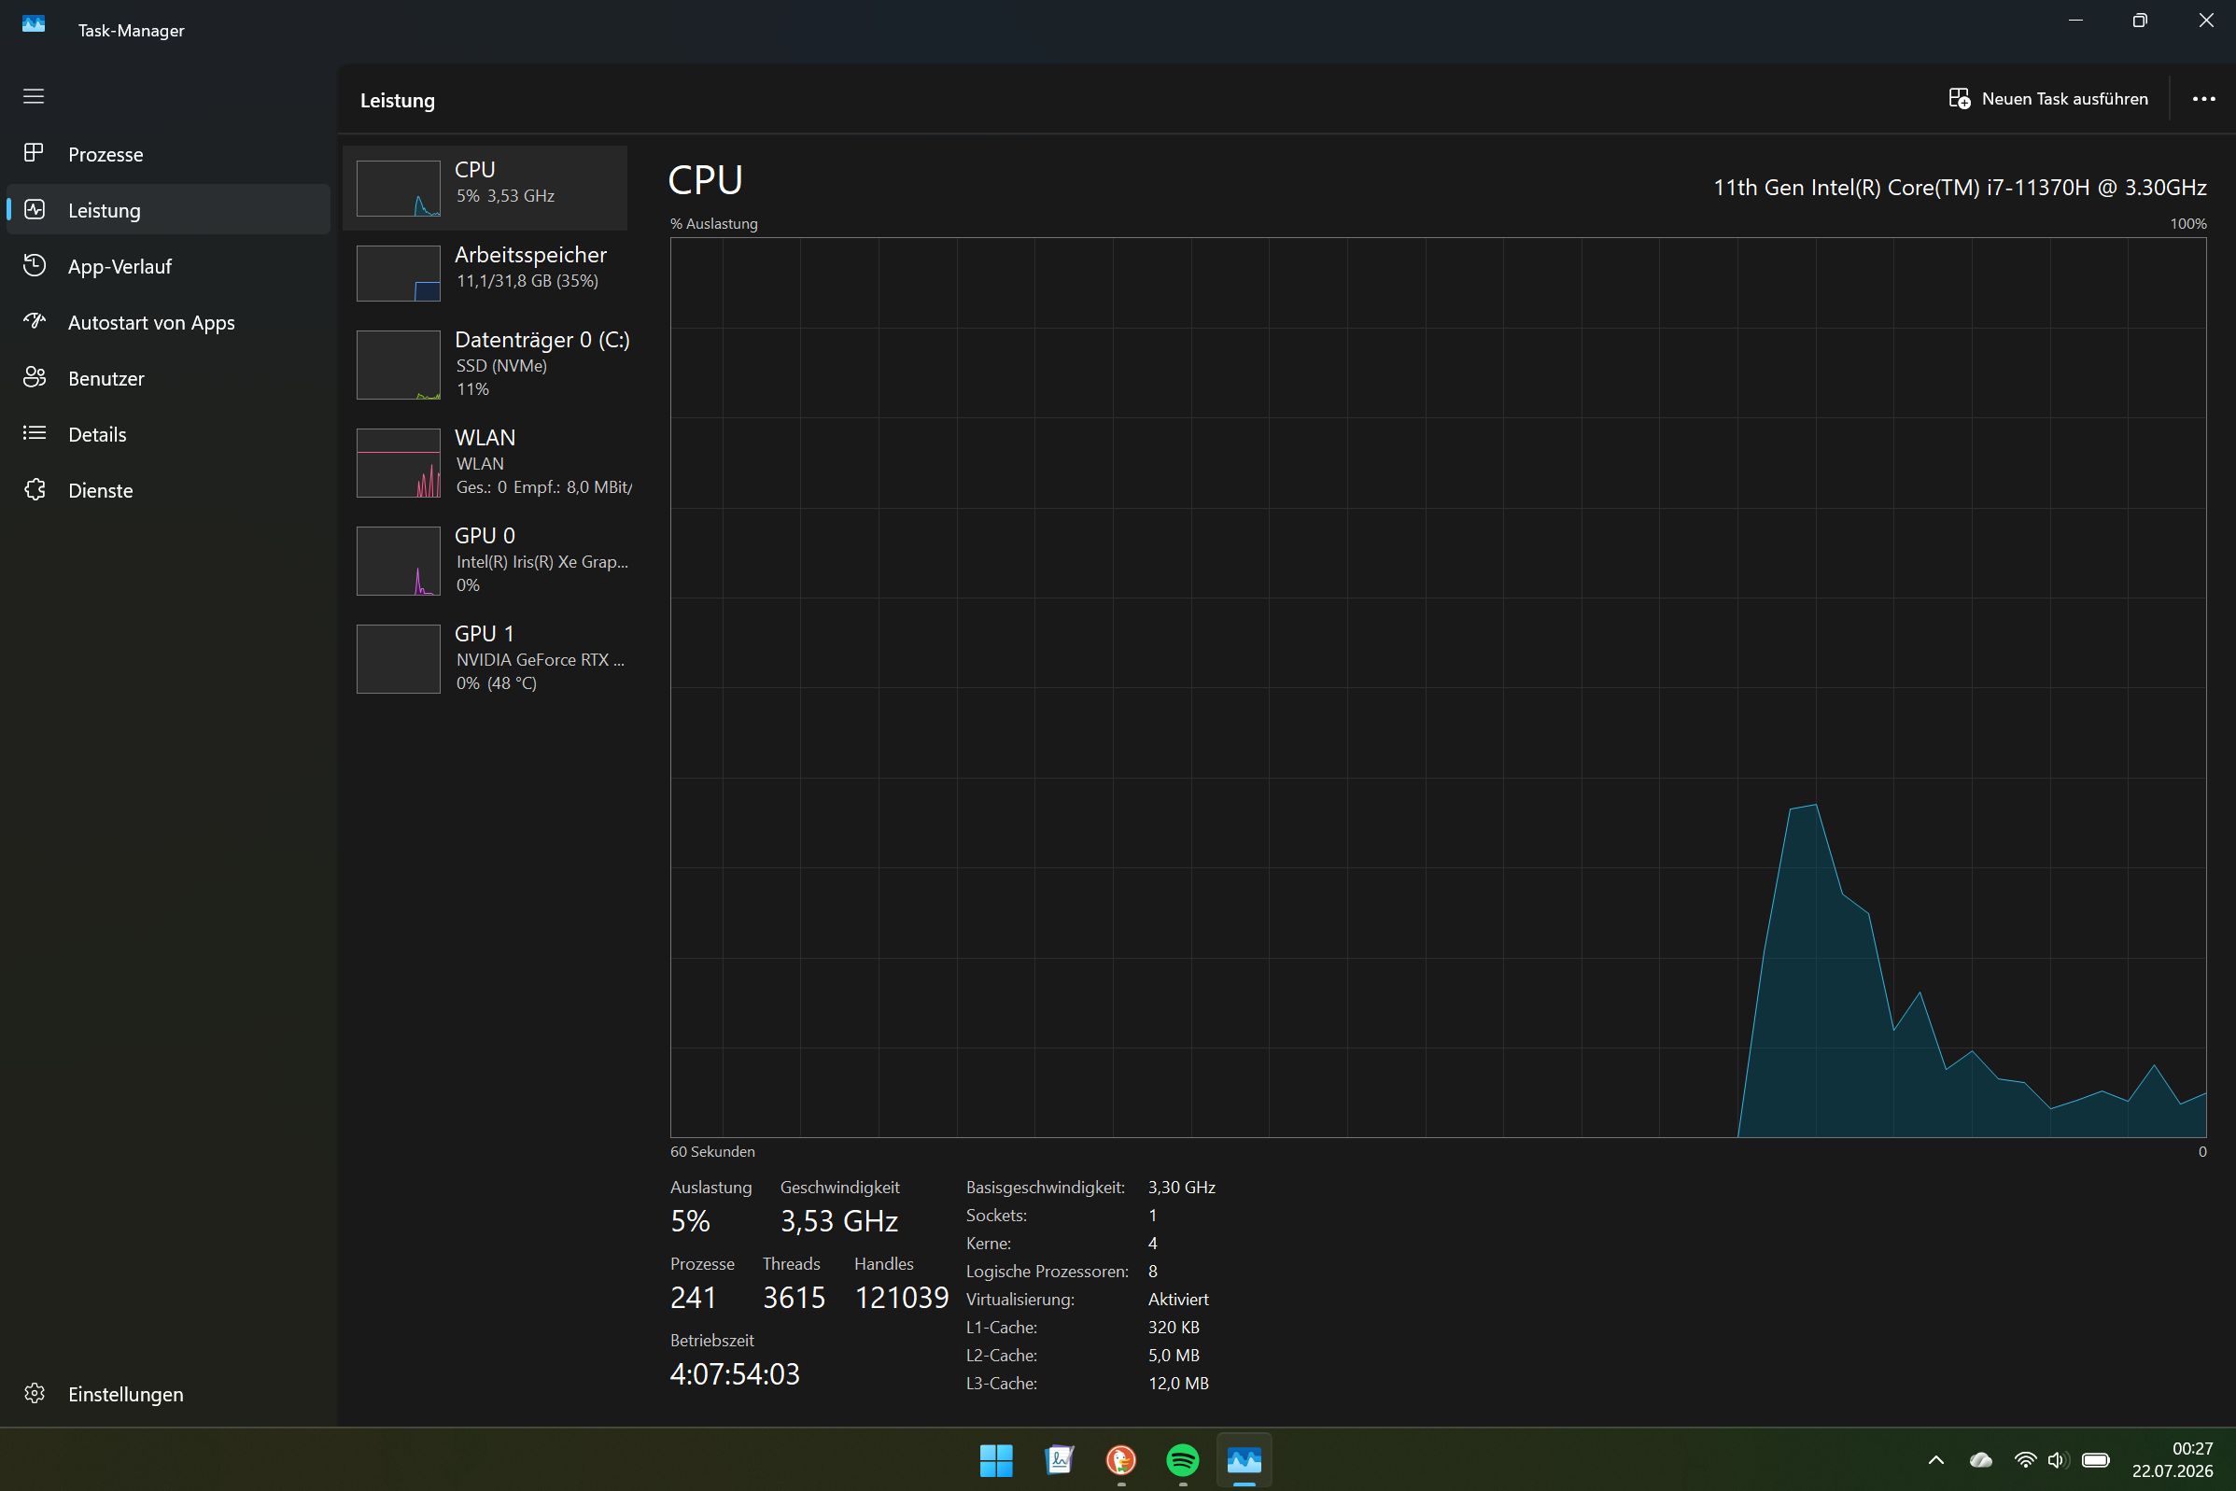Click the WLAN Ges./Empf. throughput text

click(x=543, y=486)
